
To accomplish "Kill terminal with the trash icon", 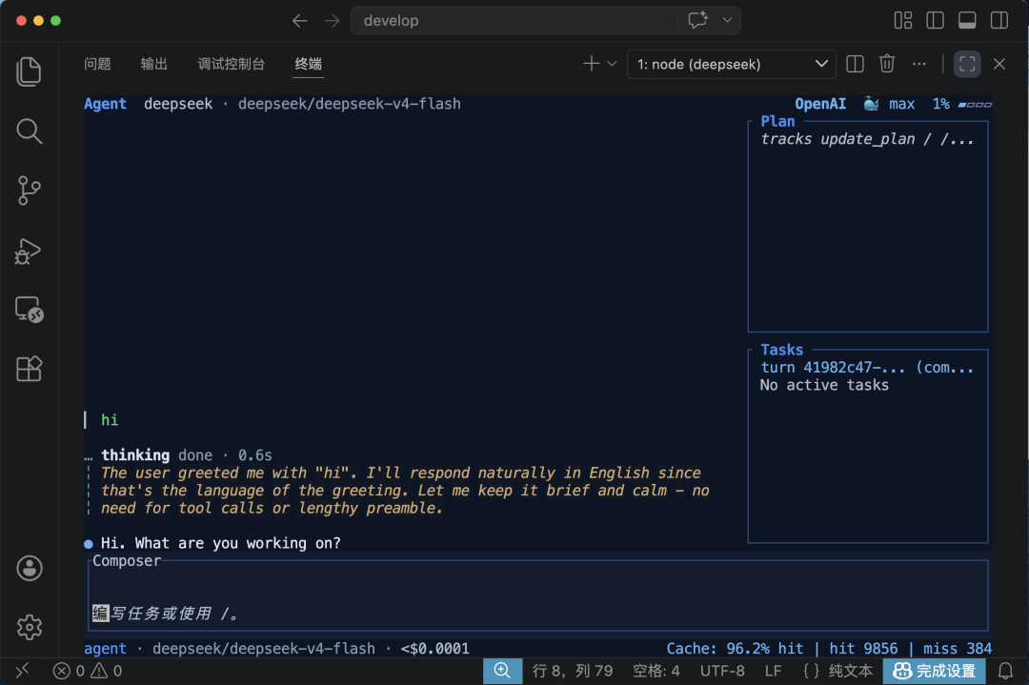I will (887, 64).
